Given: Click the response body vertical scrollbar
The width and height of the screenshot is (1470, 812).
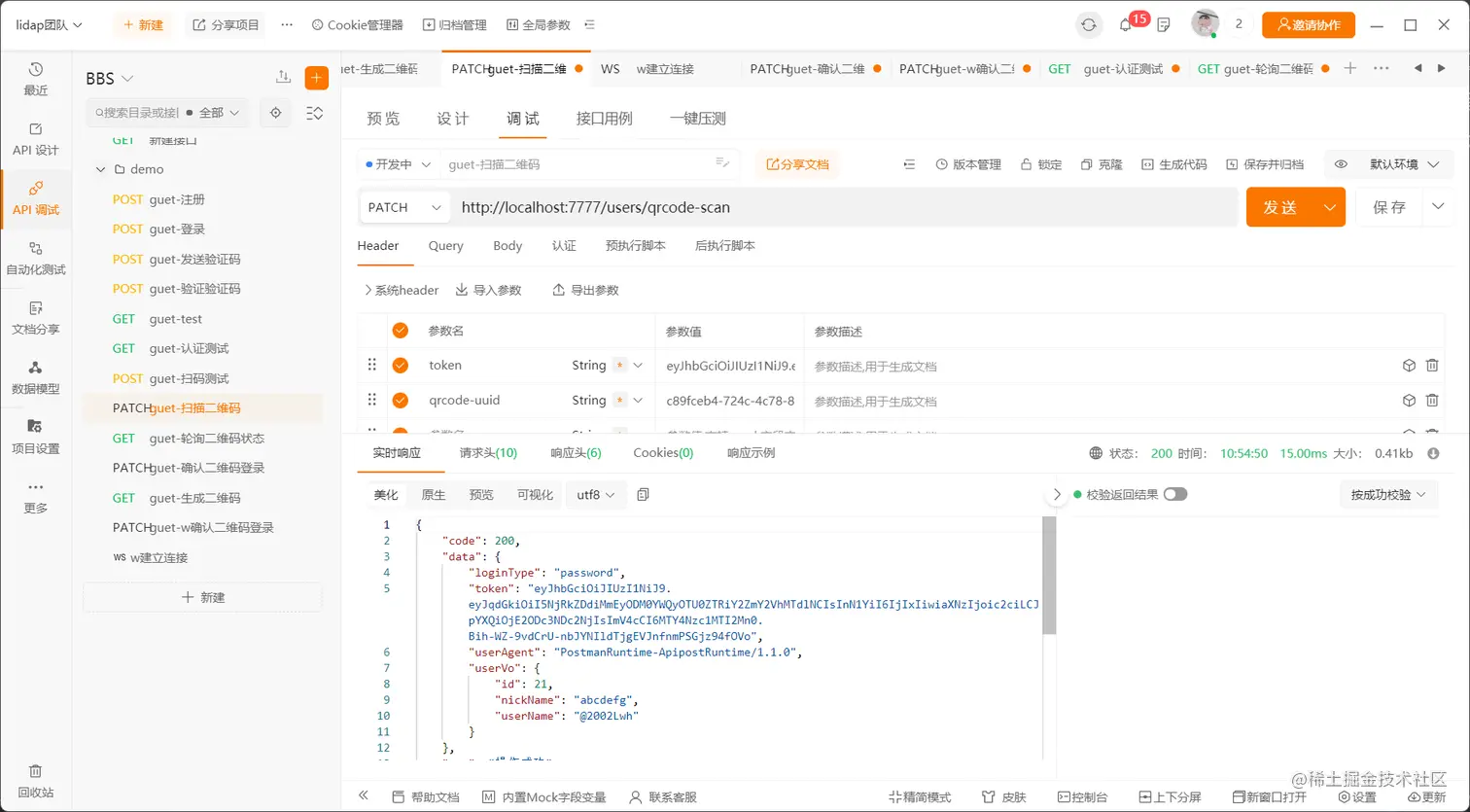Looking at the screenshot, I should coord(1049,576).
